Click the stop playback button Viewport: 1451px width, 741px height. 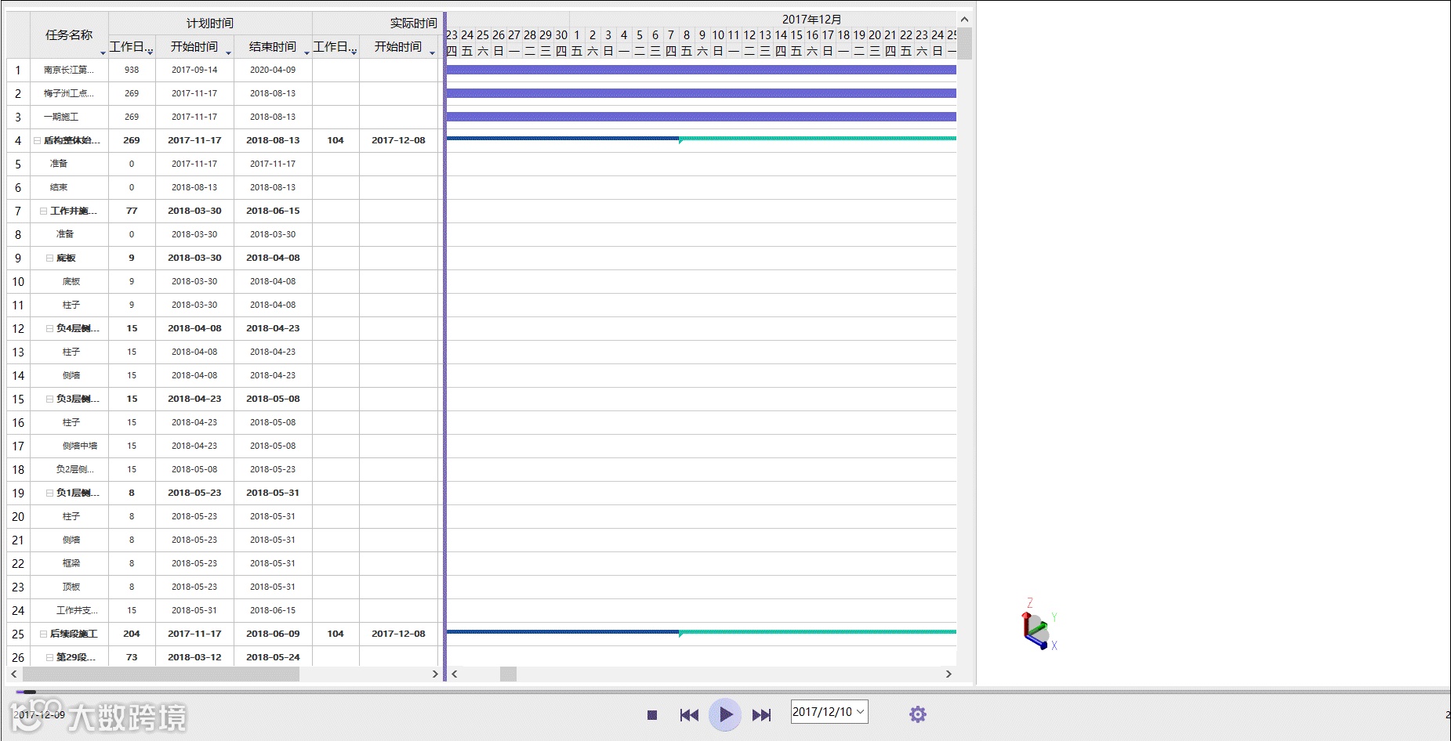coord(651,714)
